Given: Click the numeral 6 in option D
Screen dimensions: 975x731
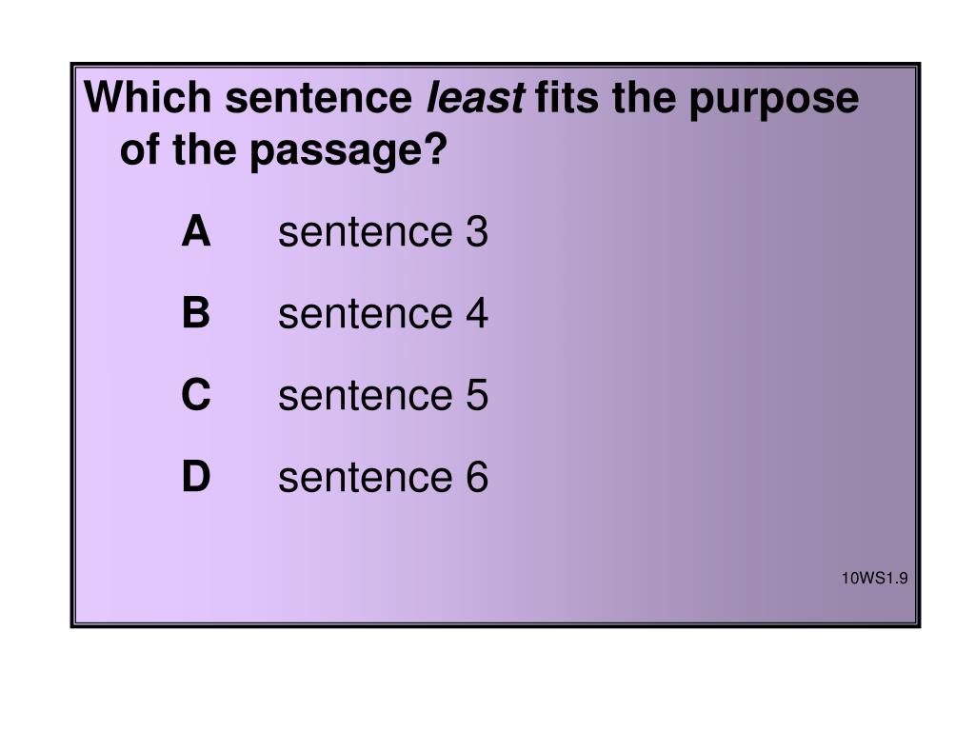Looking at the screenshot, I should point(477,478).
